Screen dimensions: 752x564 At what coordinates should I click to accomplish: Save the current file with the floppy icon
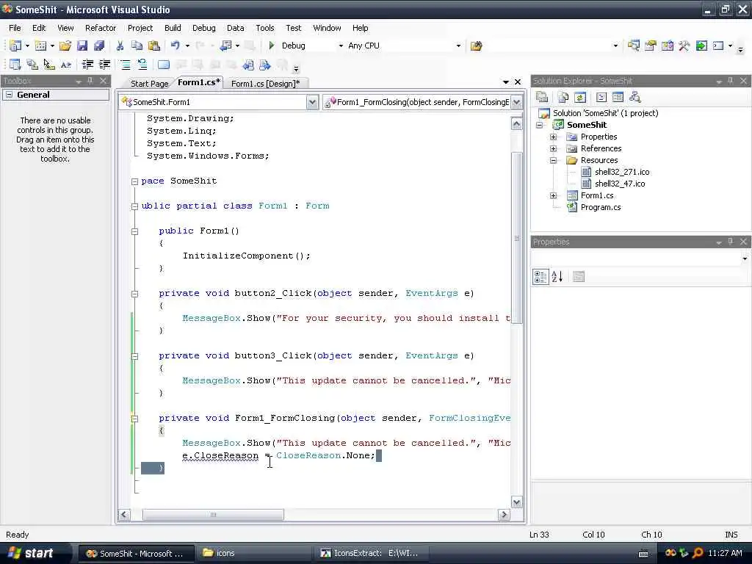[82, 46]
